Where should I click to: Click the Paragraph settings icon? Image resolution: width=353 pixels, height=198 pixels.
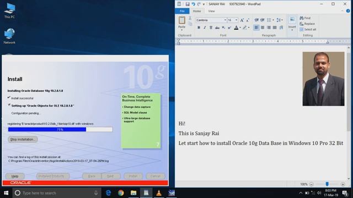coord(281,28)
